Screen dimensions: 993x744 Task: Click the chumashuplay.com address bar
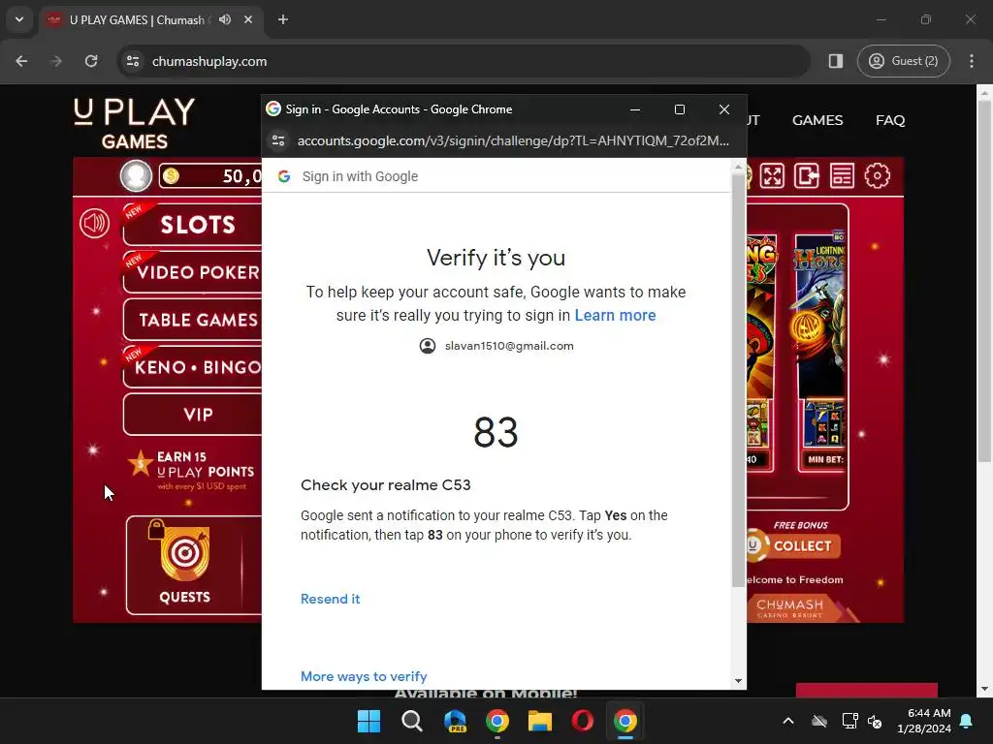pos(463,61)
